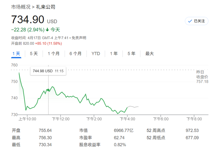Click the 52 周低点 value 677.09
This screenshot has height=152, width=221.
tap(192, 138)
